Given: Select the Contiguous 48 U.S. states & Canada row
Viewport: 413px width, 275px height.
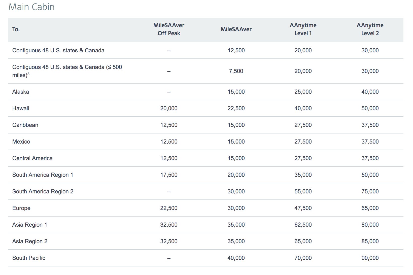Looking at the screenshot, I should (58, 50).
